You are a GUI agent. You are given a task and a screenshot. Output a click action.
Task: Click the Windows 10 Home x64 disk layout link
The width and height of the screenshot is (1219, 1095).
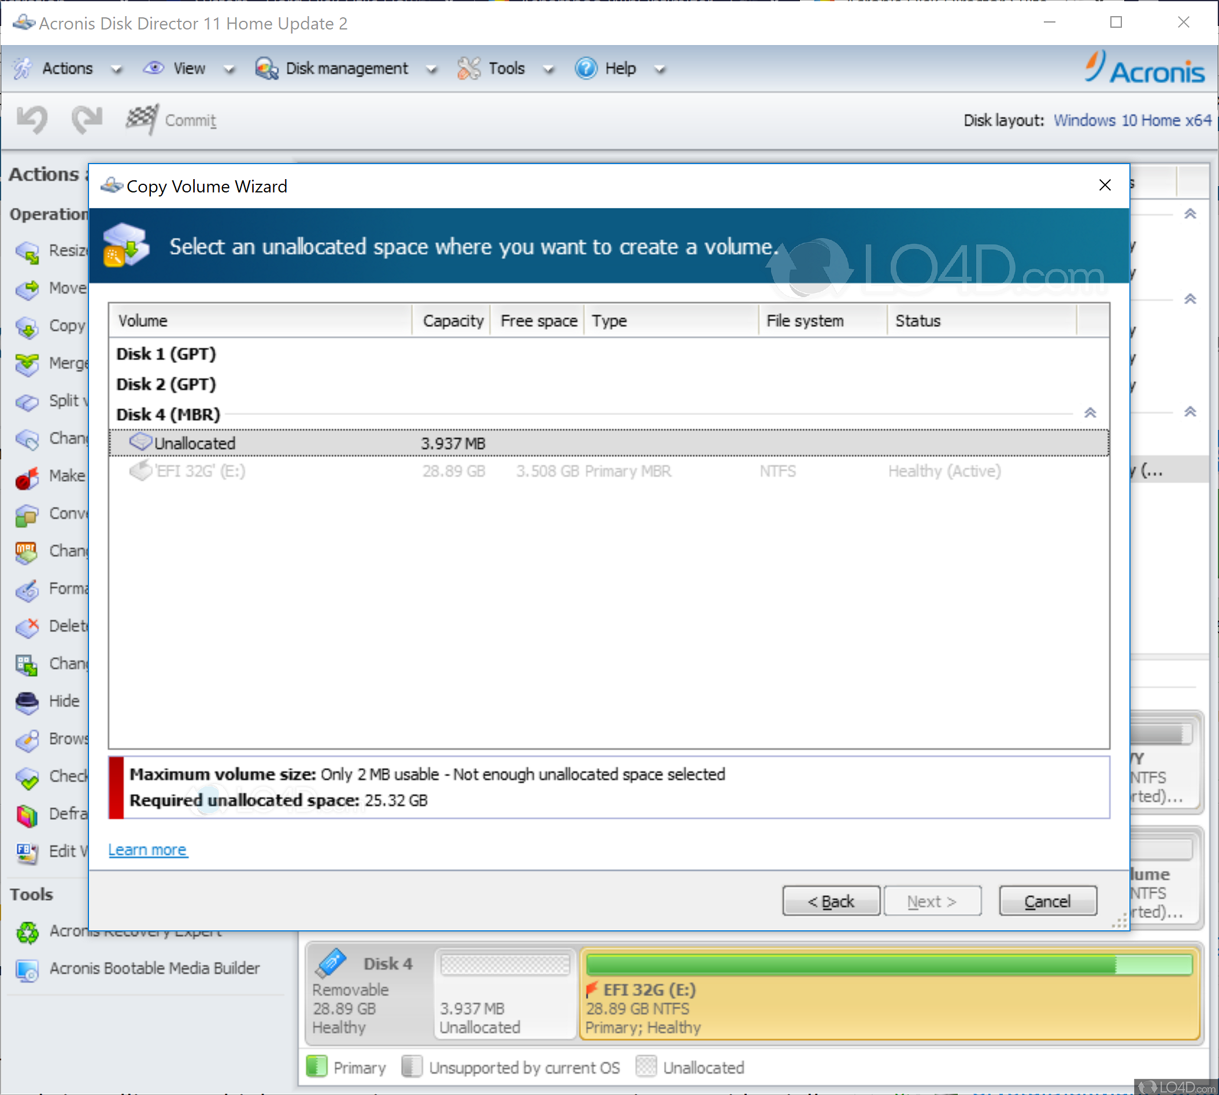pos(1132,120)
